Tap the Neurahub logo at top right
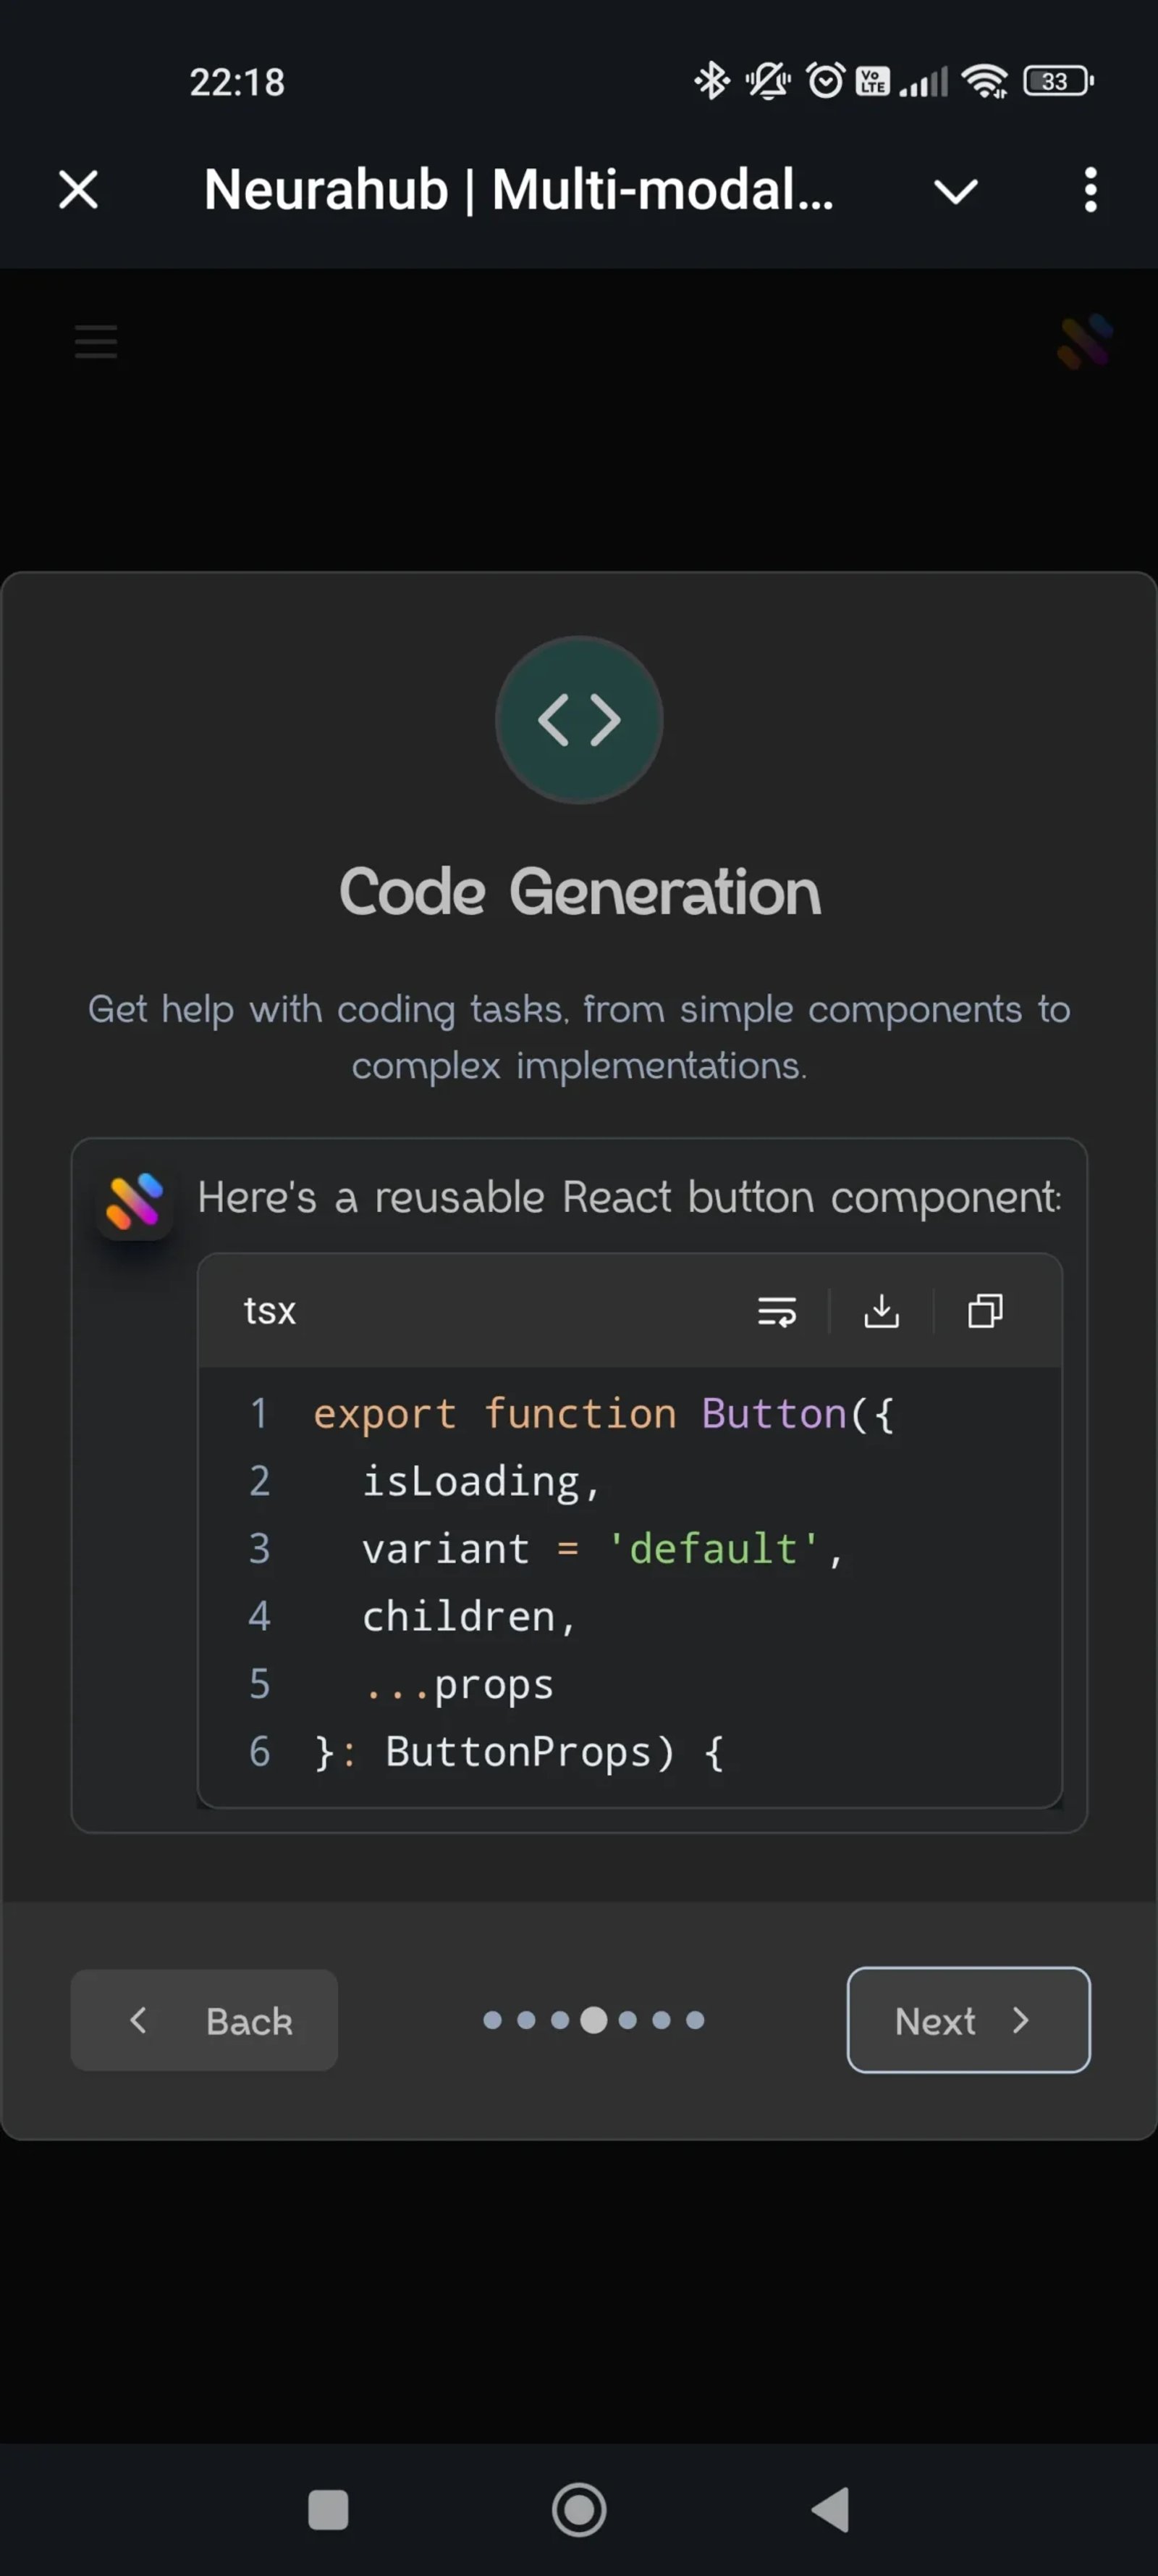 pyautogui.click(x=1085, y=341)
